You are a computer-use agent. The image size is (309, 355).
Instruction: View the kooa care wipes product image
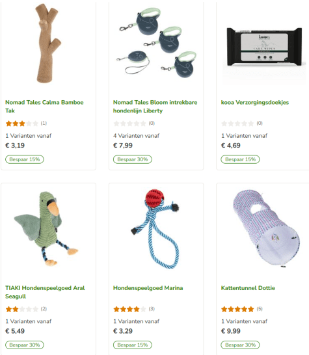[x=264, y=47]
